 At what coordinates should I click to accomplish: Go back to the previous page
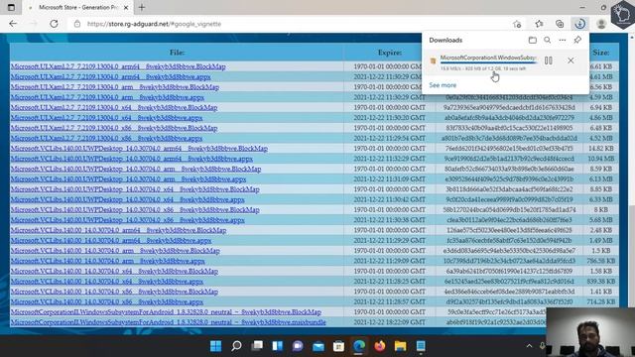[x=13, y=24]
